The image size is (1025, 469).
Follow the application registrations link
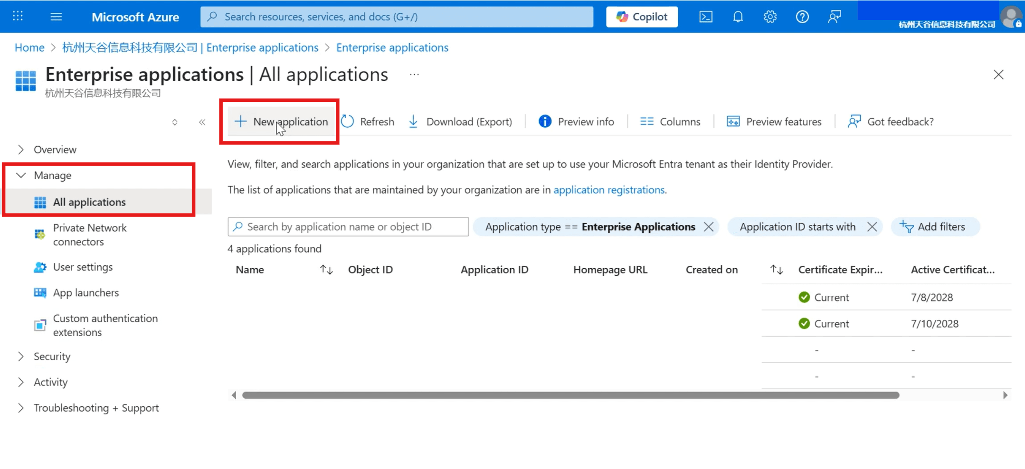pyautogui.click(x=609, y=190)
